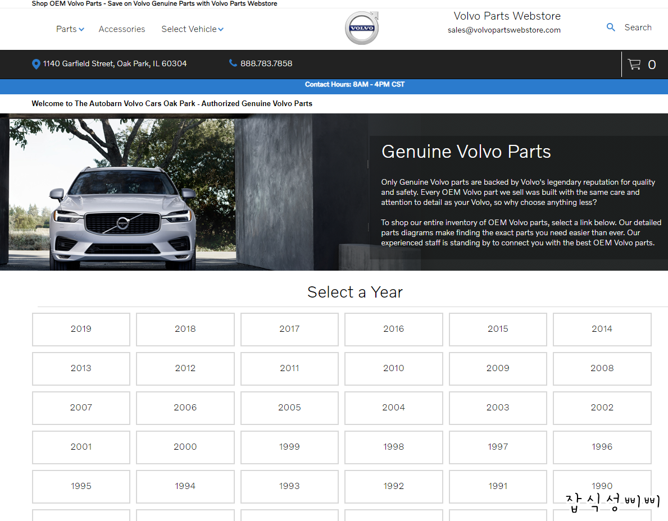Expand the Parts dropdown menu
The height and width of the screenshot is (521, 668).
click(x=70, y=29)
